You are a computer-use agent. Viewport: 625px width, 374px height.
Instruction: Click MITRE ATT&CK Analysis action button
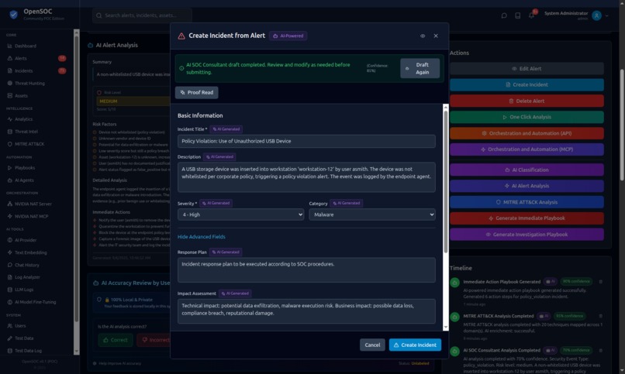[527, 202]
